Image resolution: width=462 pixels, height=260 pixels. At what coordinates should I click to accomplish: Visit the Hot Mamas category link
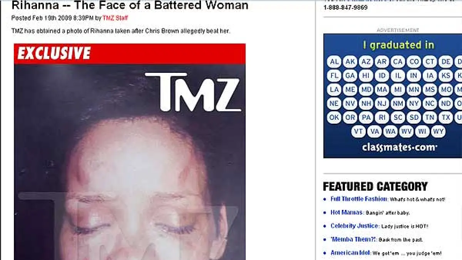[x=346, y=213]
